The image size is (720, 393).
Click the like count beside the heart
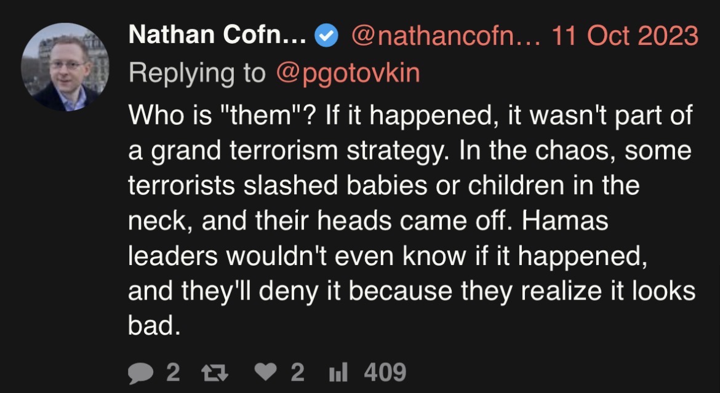pyautogui.click(x=297, y=372)
